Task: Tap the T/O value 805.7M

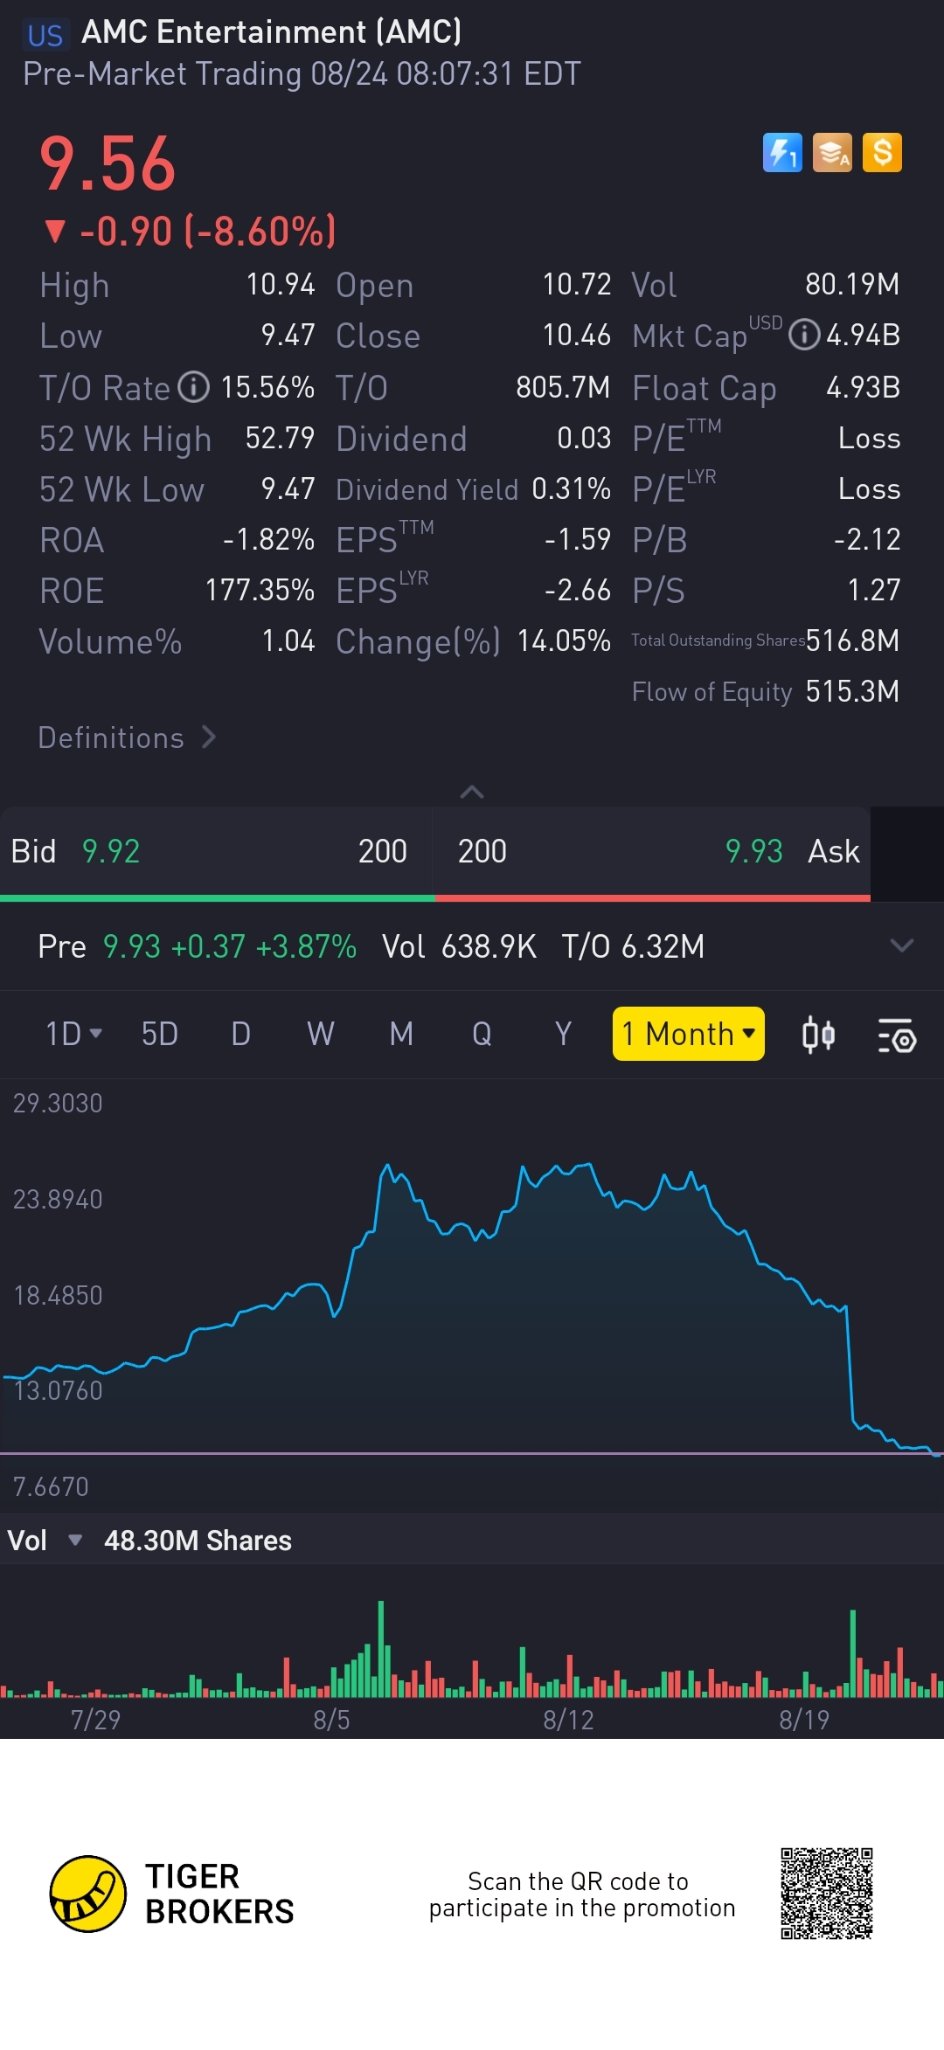Action: (x=563, y=386)
